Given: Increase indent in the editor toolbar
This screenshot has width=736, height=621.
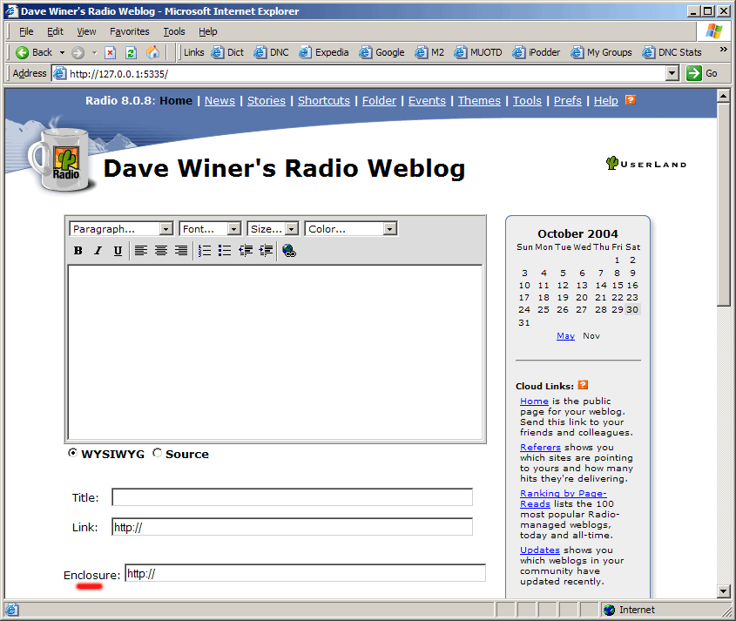Looking at the screenshot, I should click(x=266, y=251).
